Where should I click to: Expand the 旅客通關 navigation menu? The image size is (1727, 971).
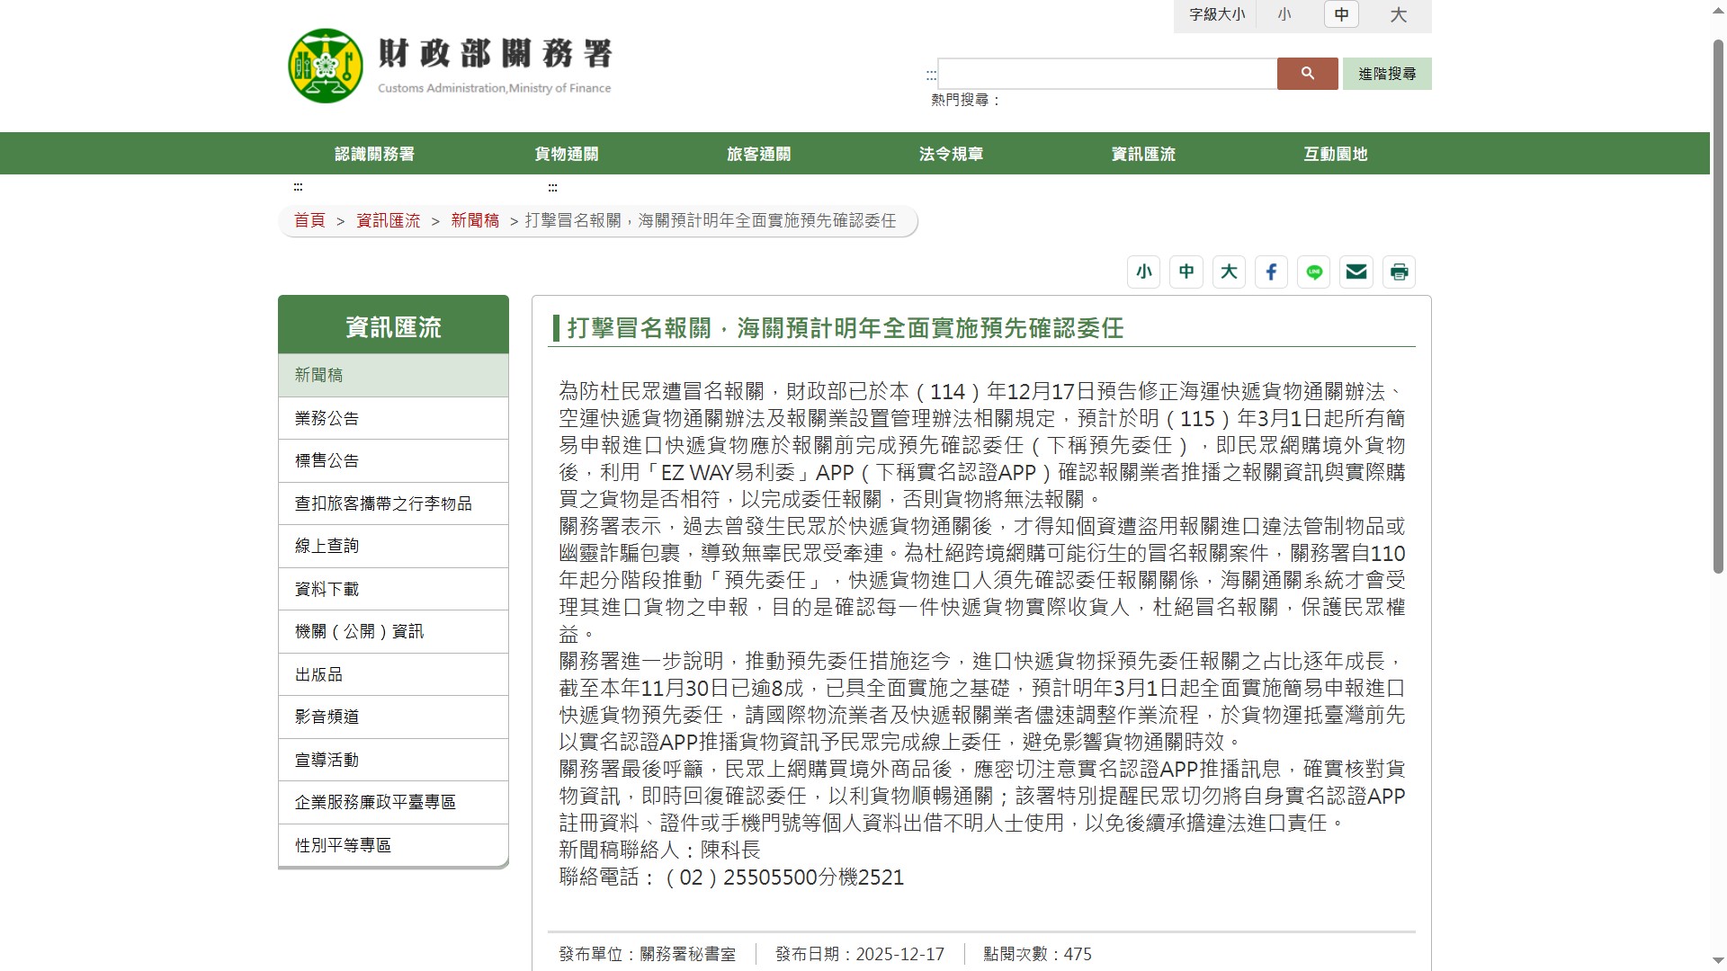(758, 154)
